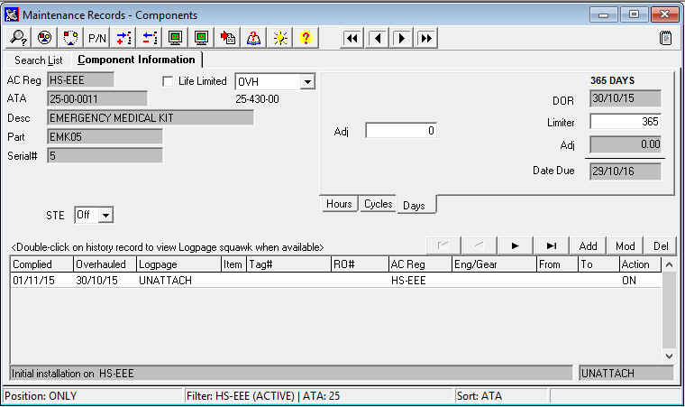The width and height of the screenshot is (685, 407).
Task: Click the Part field EMK05
Action: click(105, 136)
